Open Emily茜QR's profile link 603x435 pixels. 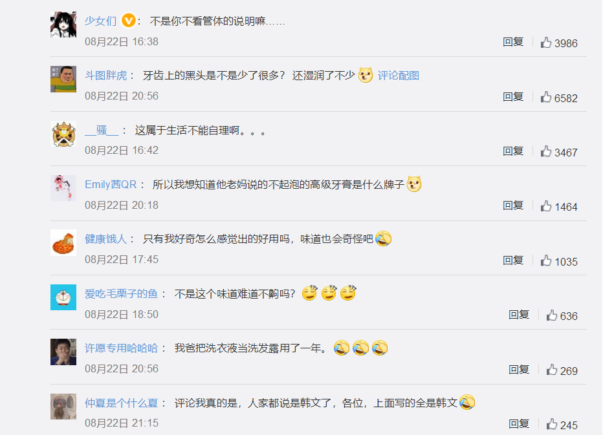(x=111, y=184)
